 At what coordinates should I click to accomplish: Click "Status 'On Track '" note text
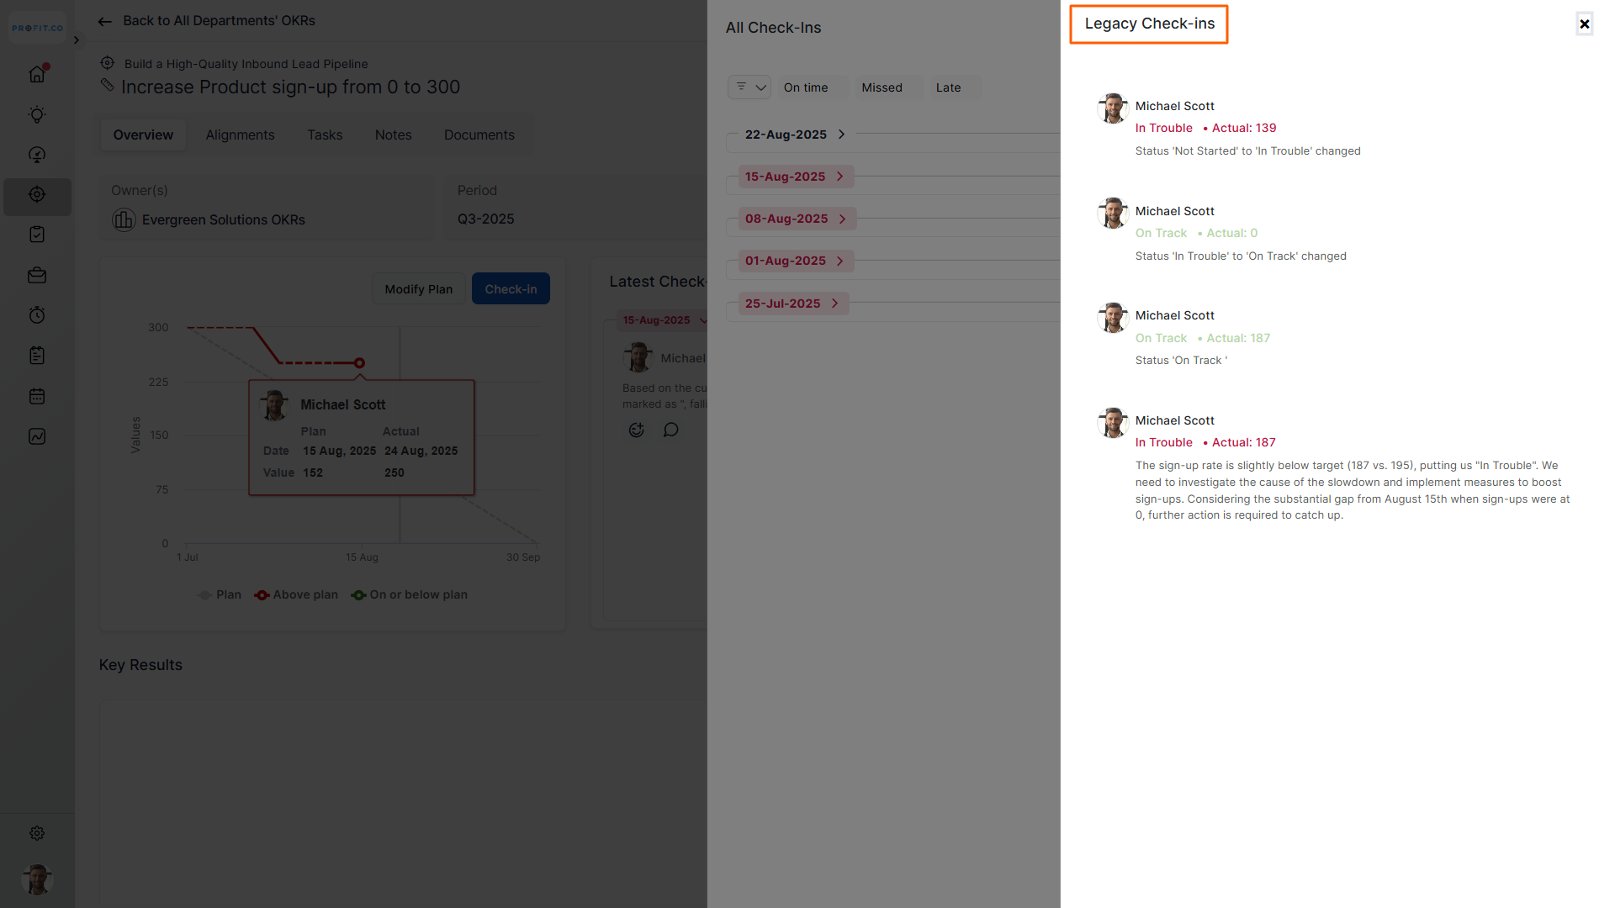(1181, 361)
